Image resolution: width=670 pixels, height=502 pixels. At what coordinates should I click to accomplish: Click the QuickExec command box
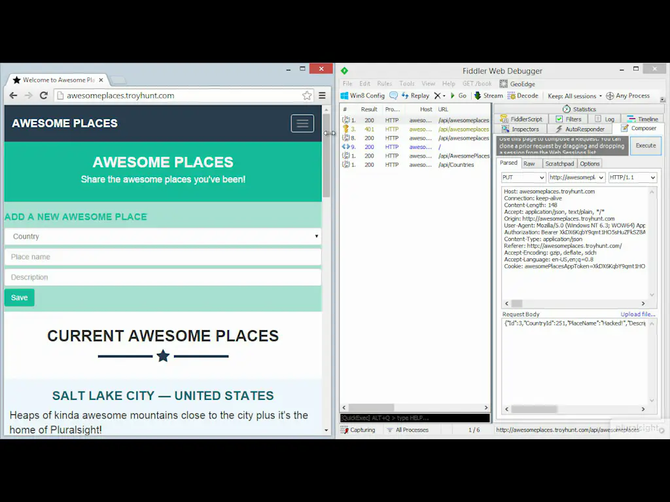[x=415, y=418]
